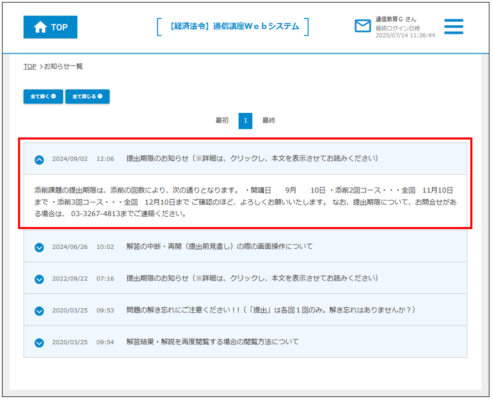Click the 全て開く button
This screenshot has height=400, width=493.
[43, 96]
